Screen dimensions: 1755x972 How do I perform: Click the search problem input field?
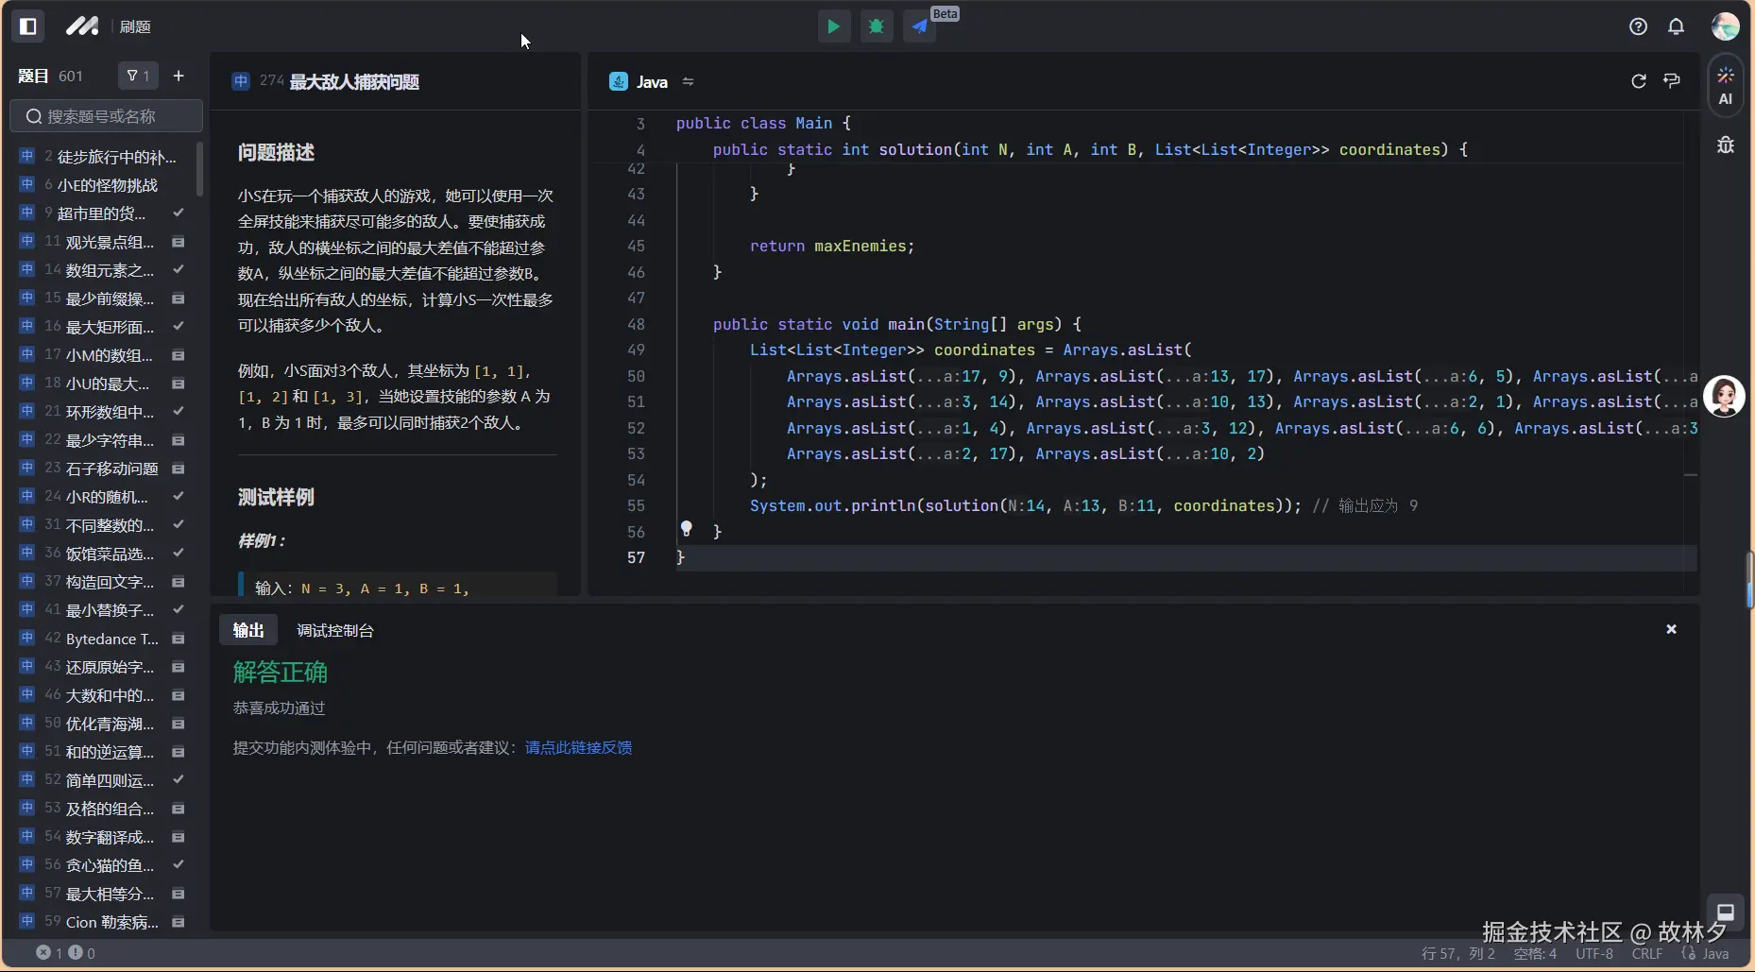(x=106, y=116)
